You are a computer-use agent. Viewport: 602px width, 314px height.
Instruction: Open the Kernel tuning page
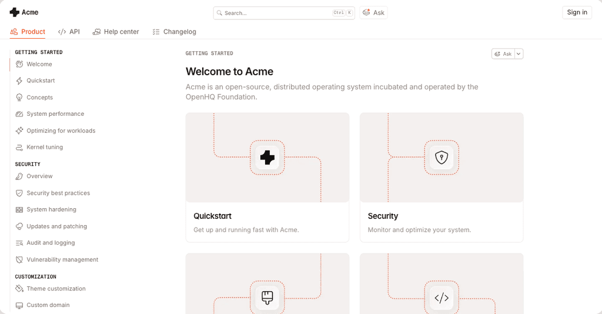[45, 148]
